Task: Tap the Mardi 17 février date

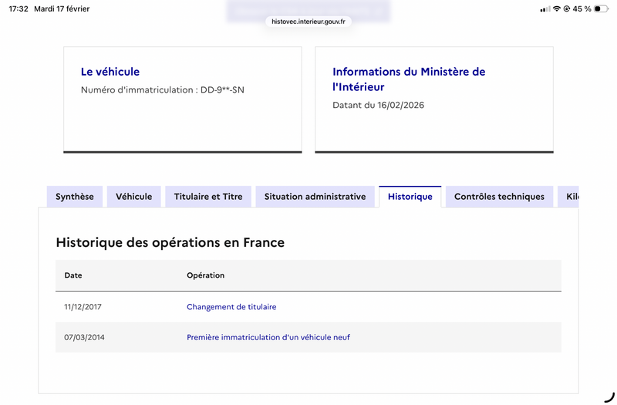Action: [62, 8]
